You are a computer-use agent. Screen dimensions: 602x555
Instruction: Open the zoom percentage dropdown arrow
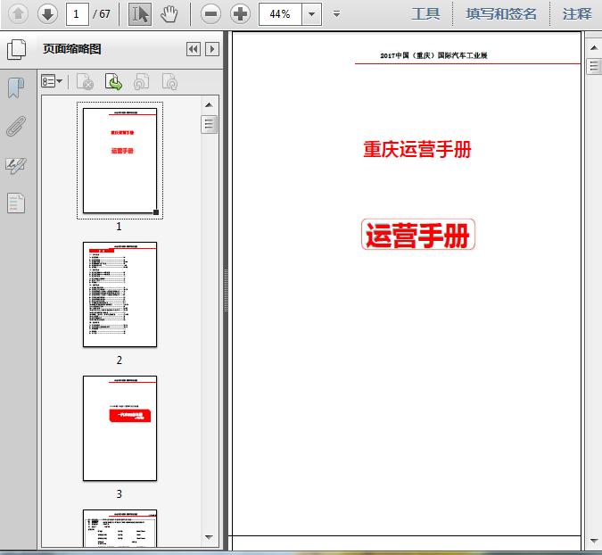(312, 14)
